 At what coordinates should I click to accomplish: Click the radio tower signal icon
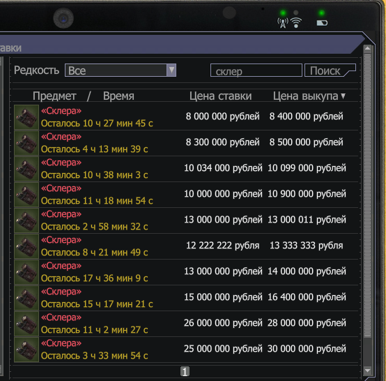(283, 23)
